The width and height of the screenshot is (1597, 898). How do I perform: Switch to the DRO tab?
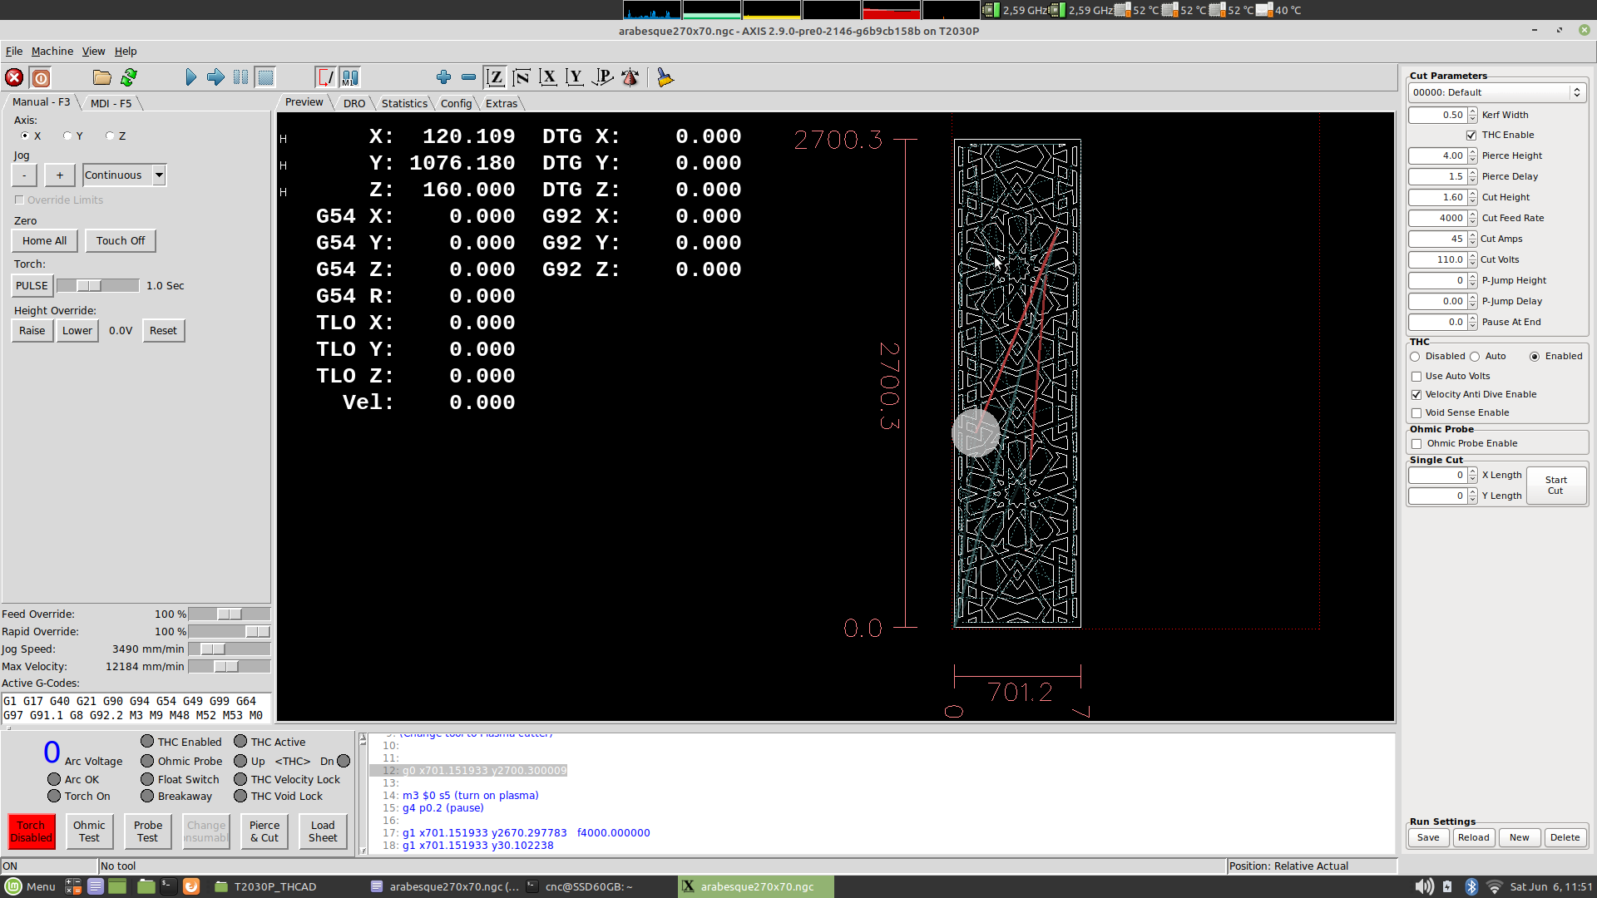[354, 103]
